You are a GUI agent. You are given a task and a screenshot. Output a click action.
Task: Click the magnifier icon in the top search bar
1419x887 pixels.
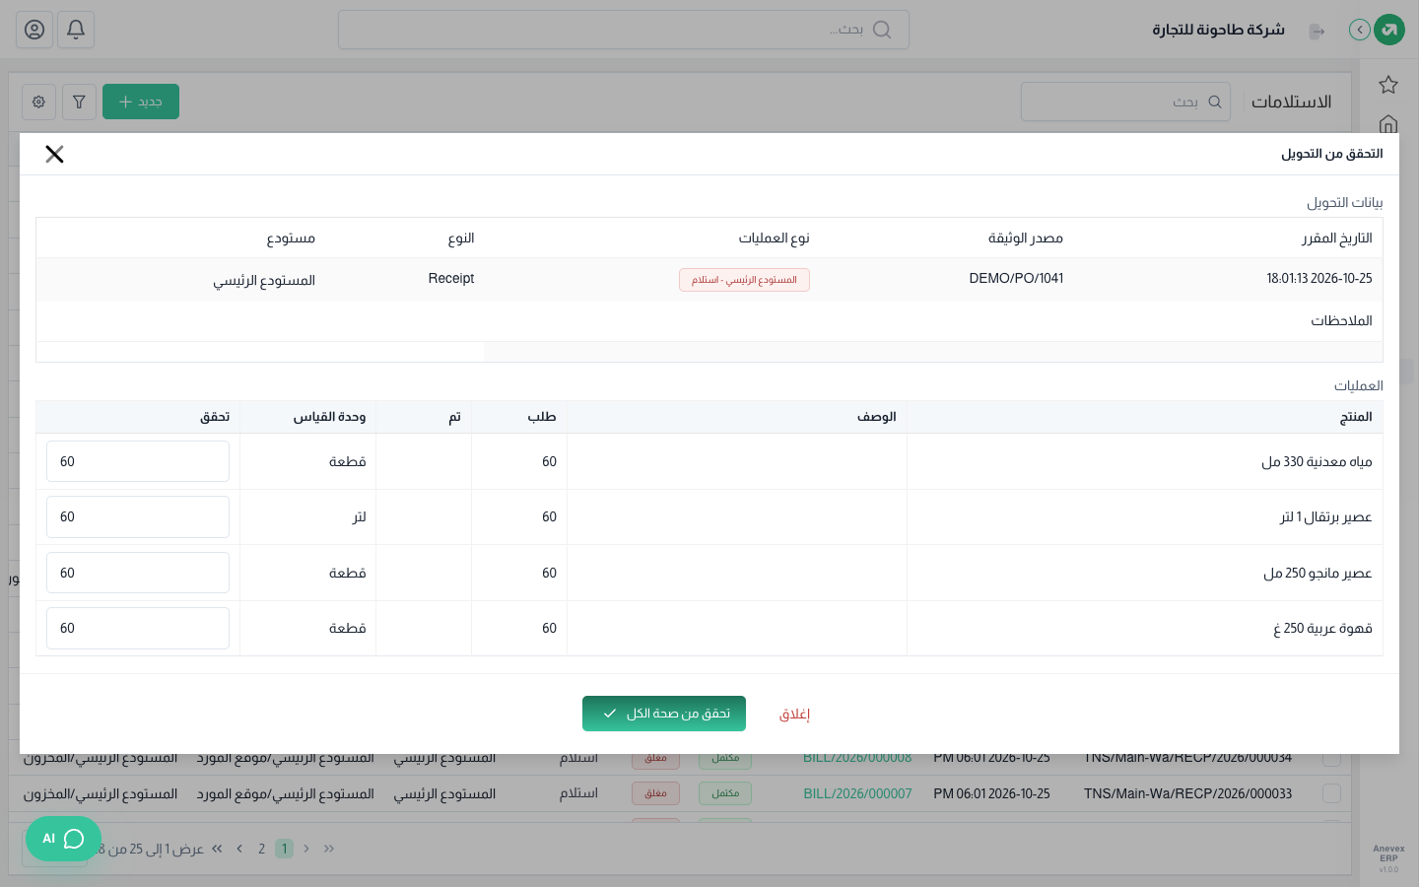coord(882,30)
